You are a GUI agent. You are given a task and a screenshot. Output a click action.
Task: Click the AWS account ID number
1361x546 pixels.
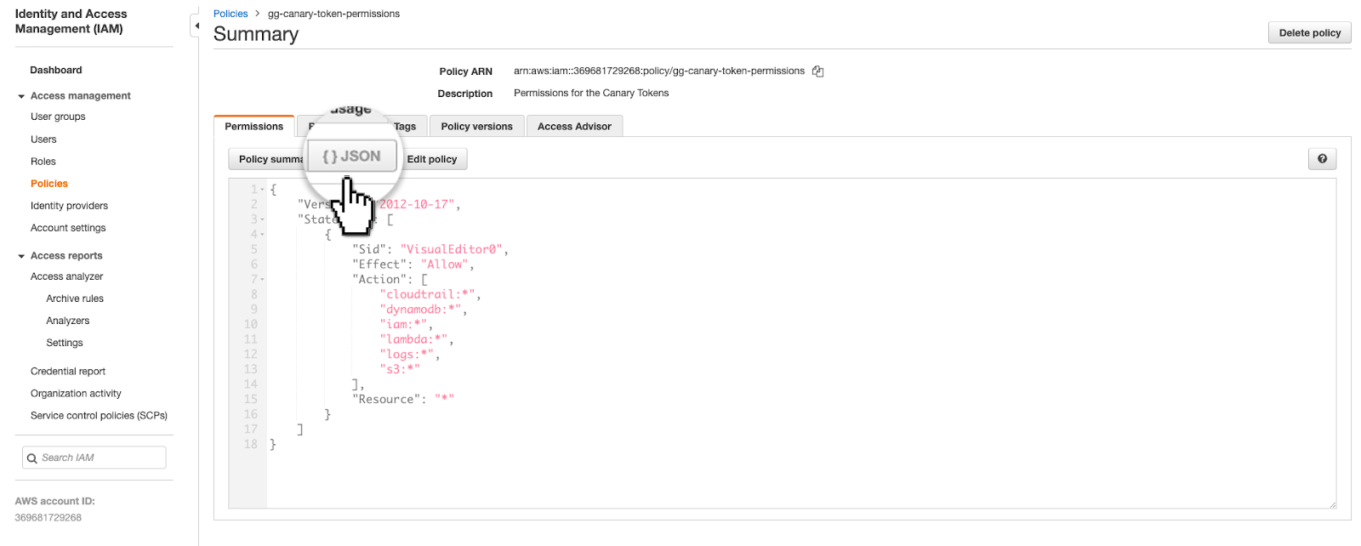pyautogui.click(x=48, y=518)
